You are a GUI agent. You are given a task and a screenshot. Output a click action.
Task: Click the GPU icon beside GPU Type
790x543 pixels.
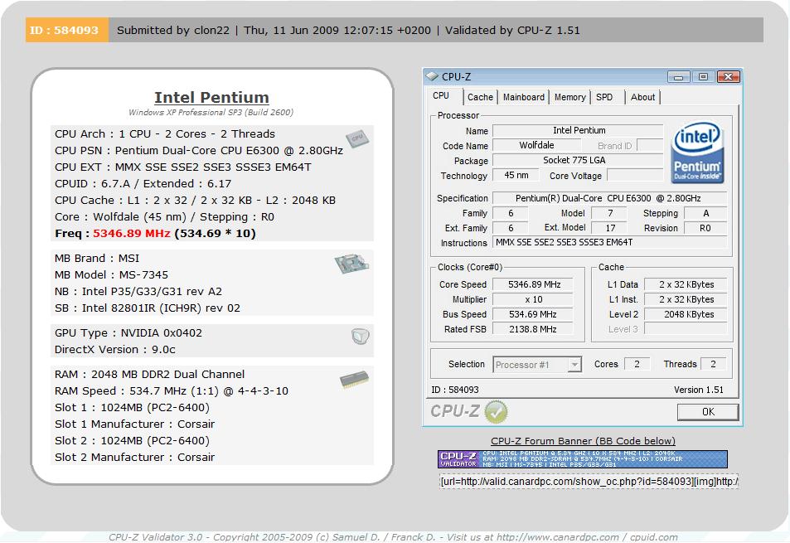click(x=361, y=336)
